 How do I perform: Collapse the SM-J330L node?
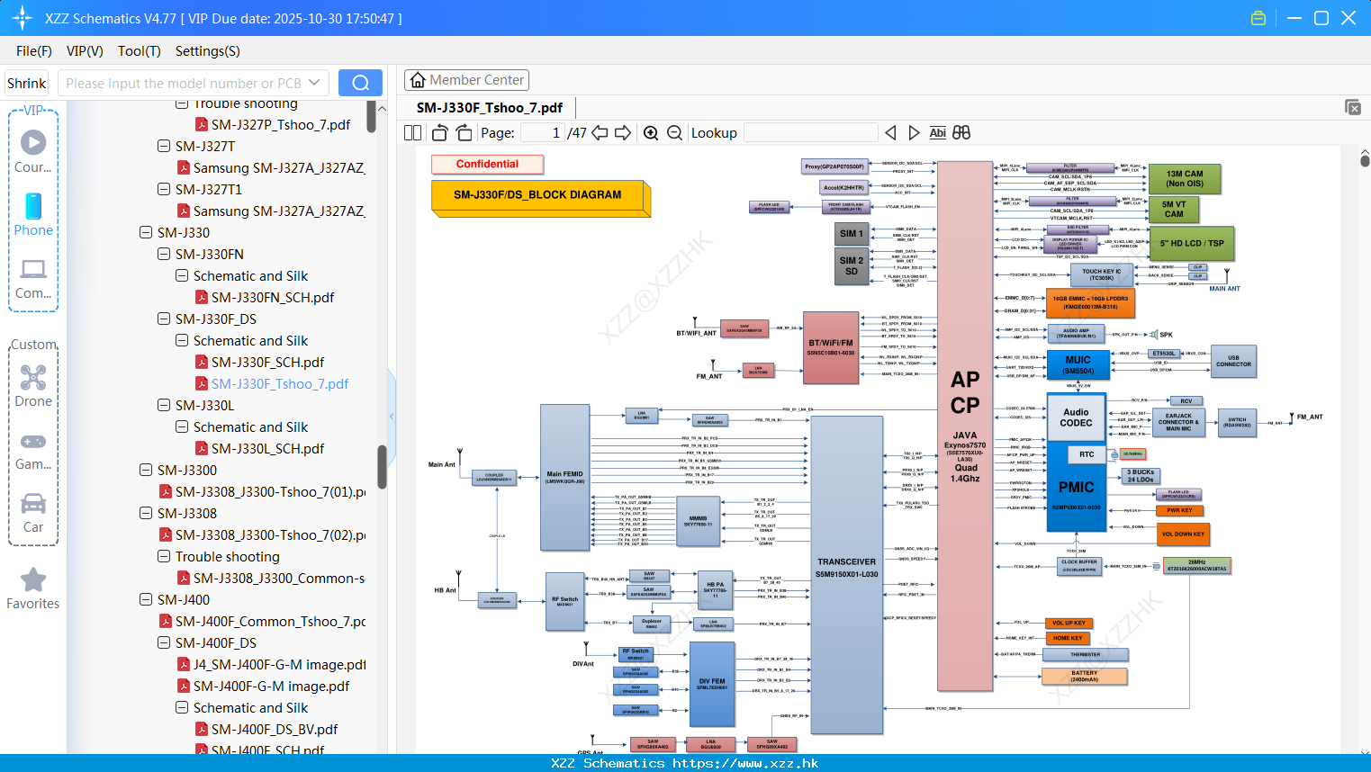[164, 405]
